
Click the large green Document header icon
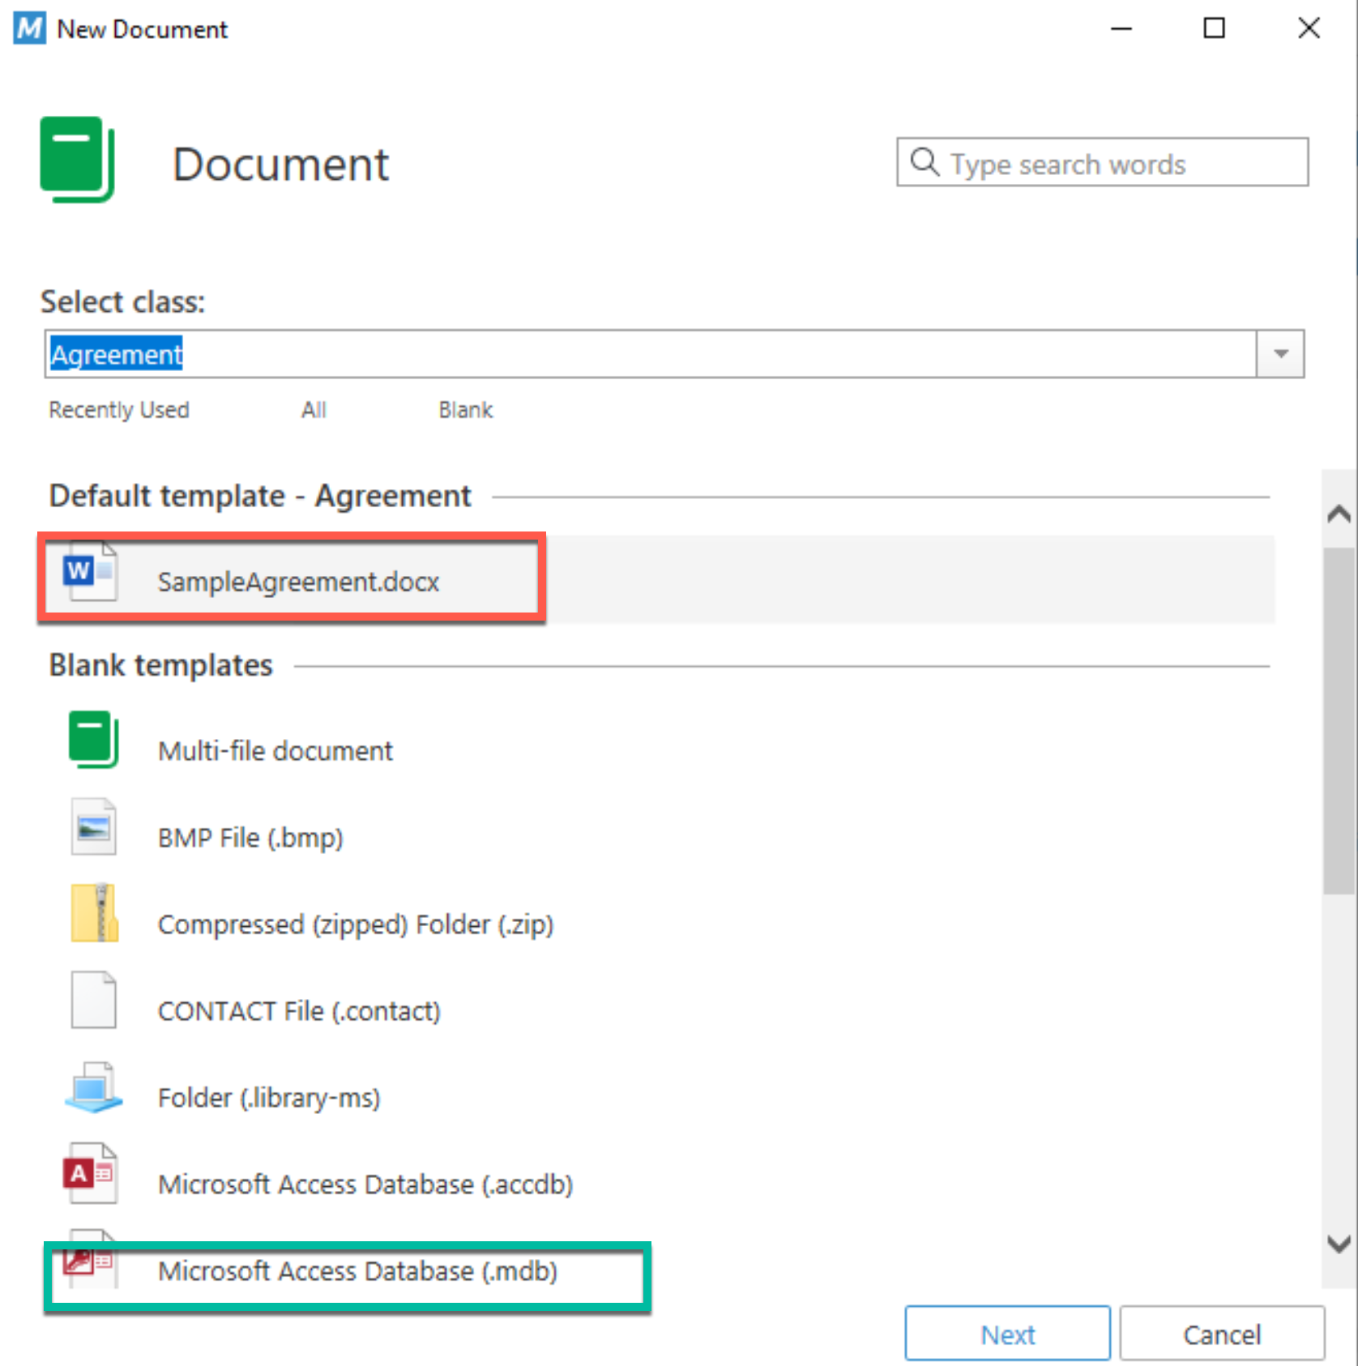[x=77, y=160]
